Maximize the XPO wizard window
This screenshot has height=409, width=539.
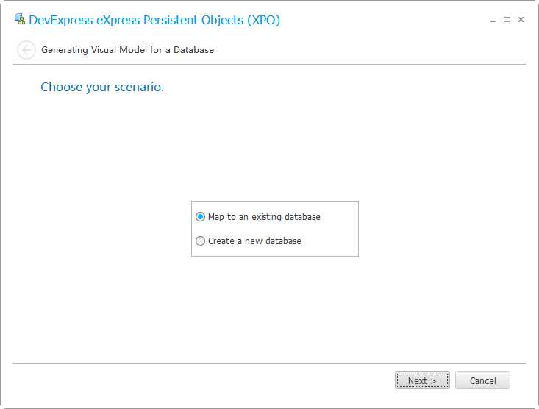pos(507,20)
